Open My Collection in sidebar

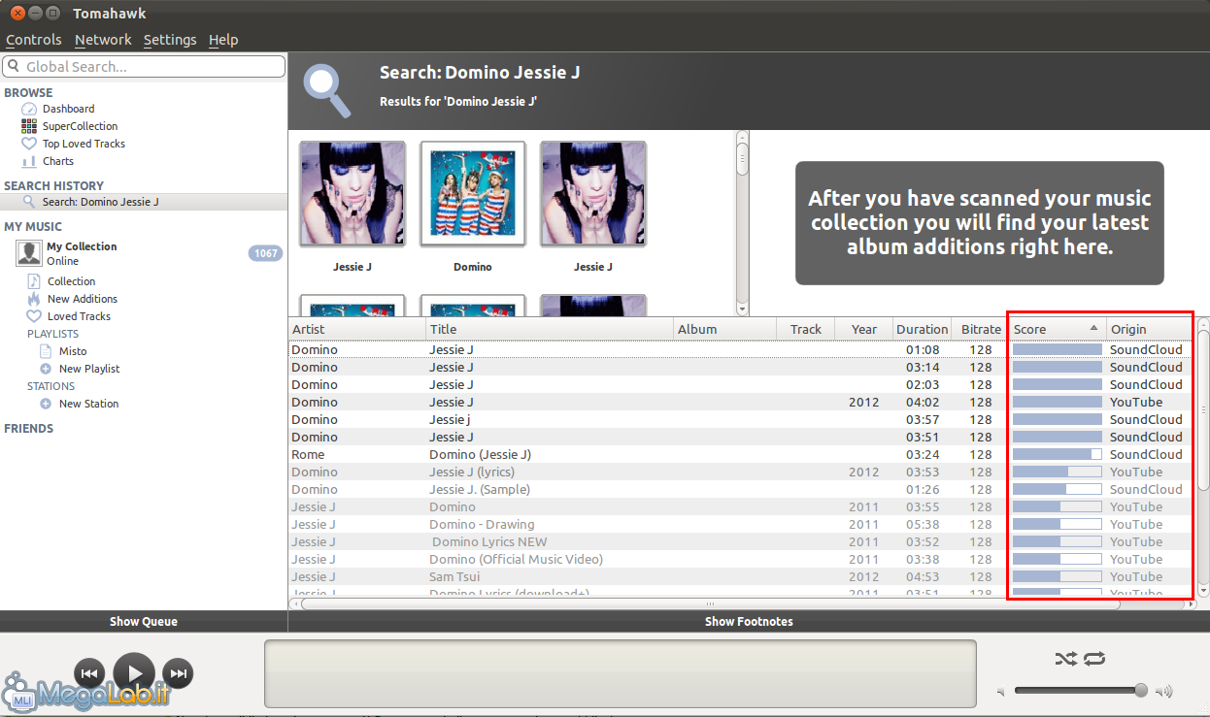tap(82, 246)
